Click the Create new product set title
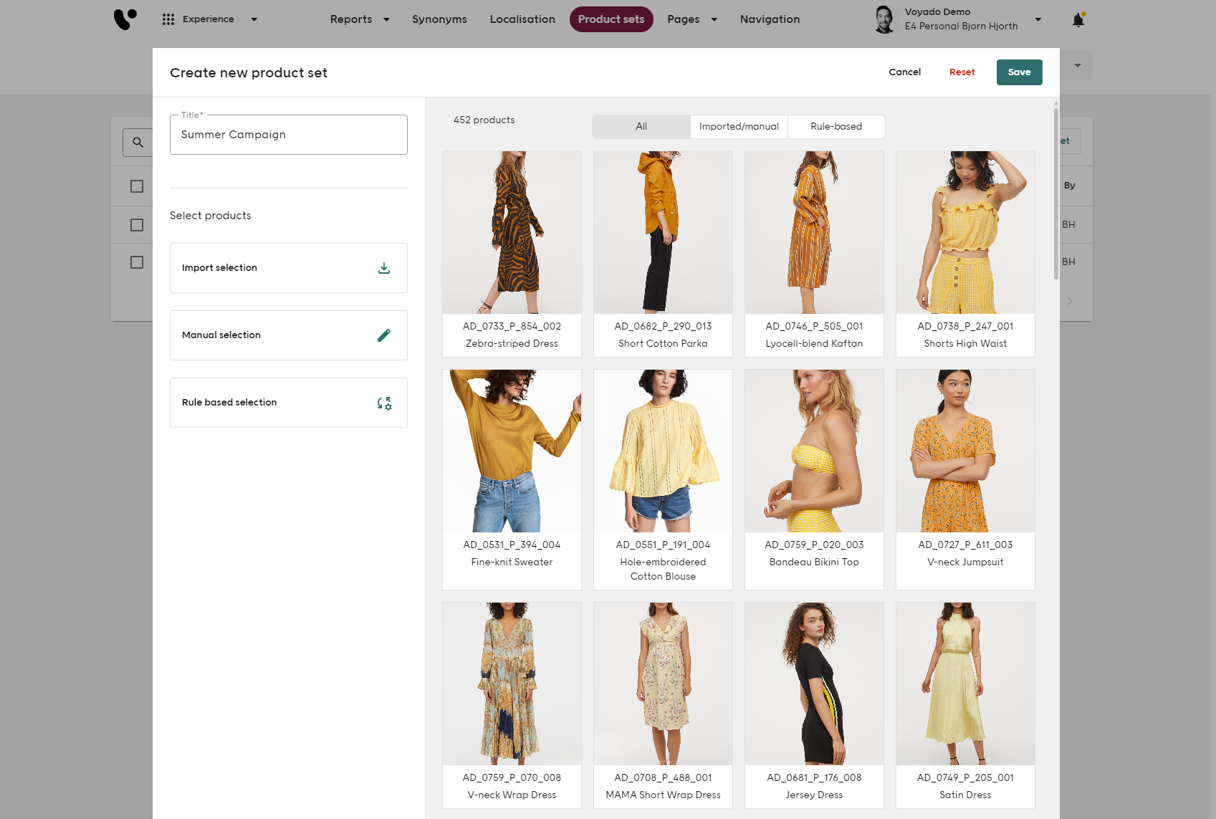Image resolution: width=1216 pixels, height=819 pixels. point(249,73)
